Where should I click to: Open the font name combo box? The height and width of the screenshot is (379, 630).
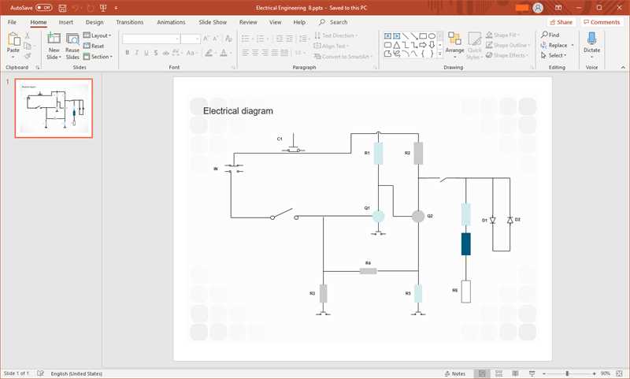pyautogui.click(x=151, y=39)
